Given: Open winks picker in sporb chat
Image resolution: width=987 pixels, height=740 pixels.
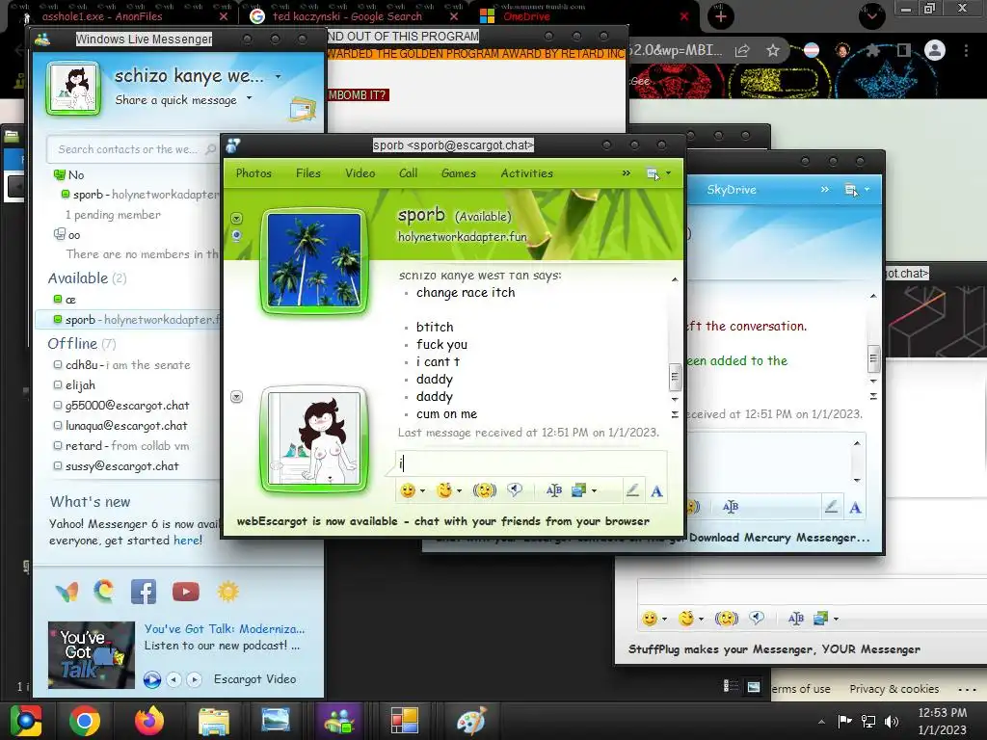Looking at the screenshot, I should coord(444,490).
